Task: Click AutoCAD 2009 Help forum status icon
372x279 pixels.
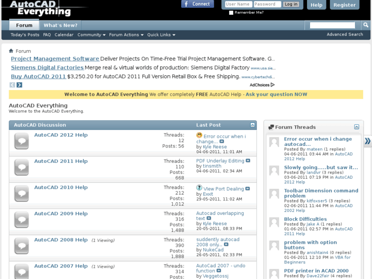Action: [x=21, y=220]
